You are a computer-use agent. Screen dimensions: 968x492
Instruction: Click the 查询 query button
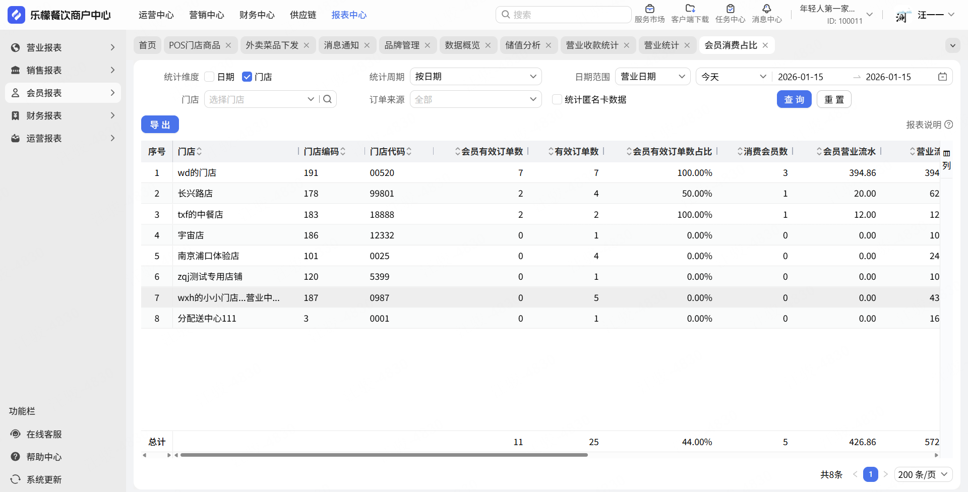[794, 99]
